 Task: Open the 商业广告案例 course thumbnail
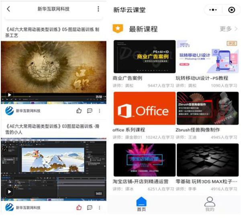(145, 57)
